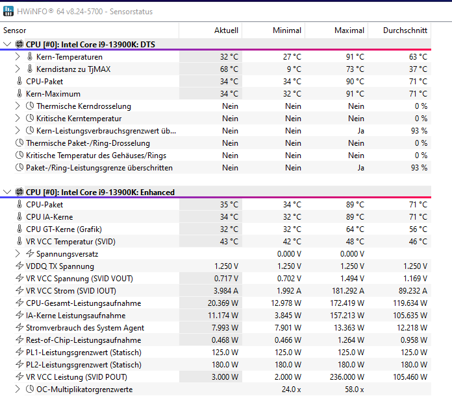This screenshot has width=452, height=407.
Task: Click thermometer icon beside CPU GT-Kerne (Grafik)
Action: point(19,229)
